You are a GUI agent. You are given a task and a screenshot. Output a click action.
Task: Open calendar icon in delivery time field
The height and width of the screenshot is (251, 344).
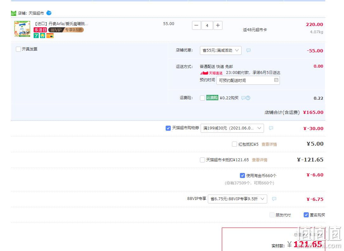click(276, 80)
